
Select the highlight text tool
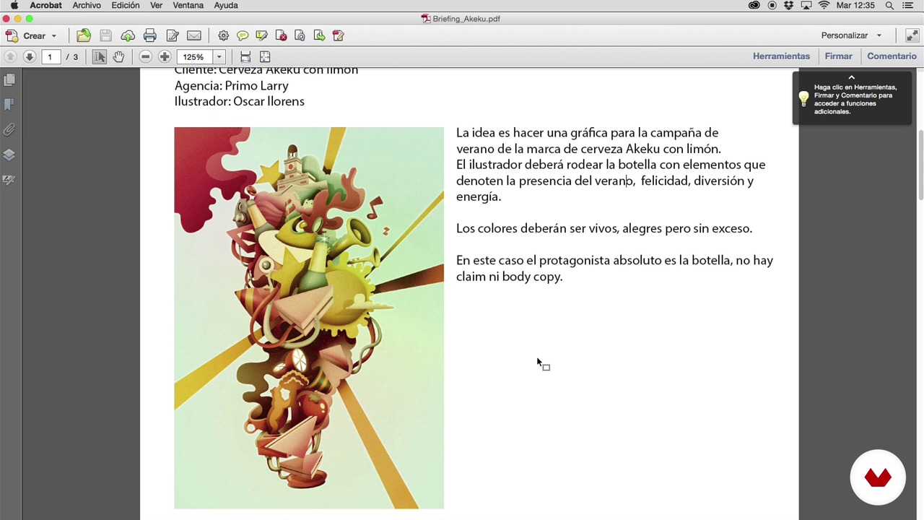[261, 35]
